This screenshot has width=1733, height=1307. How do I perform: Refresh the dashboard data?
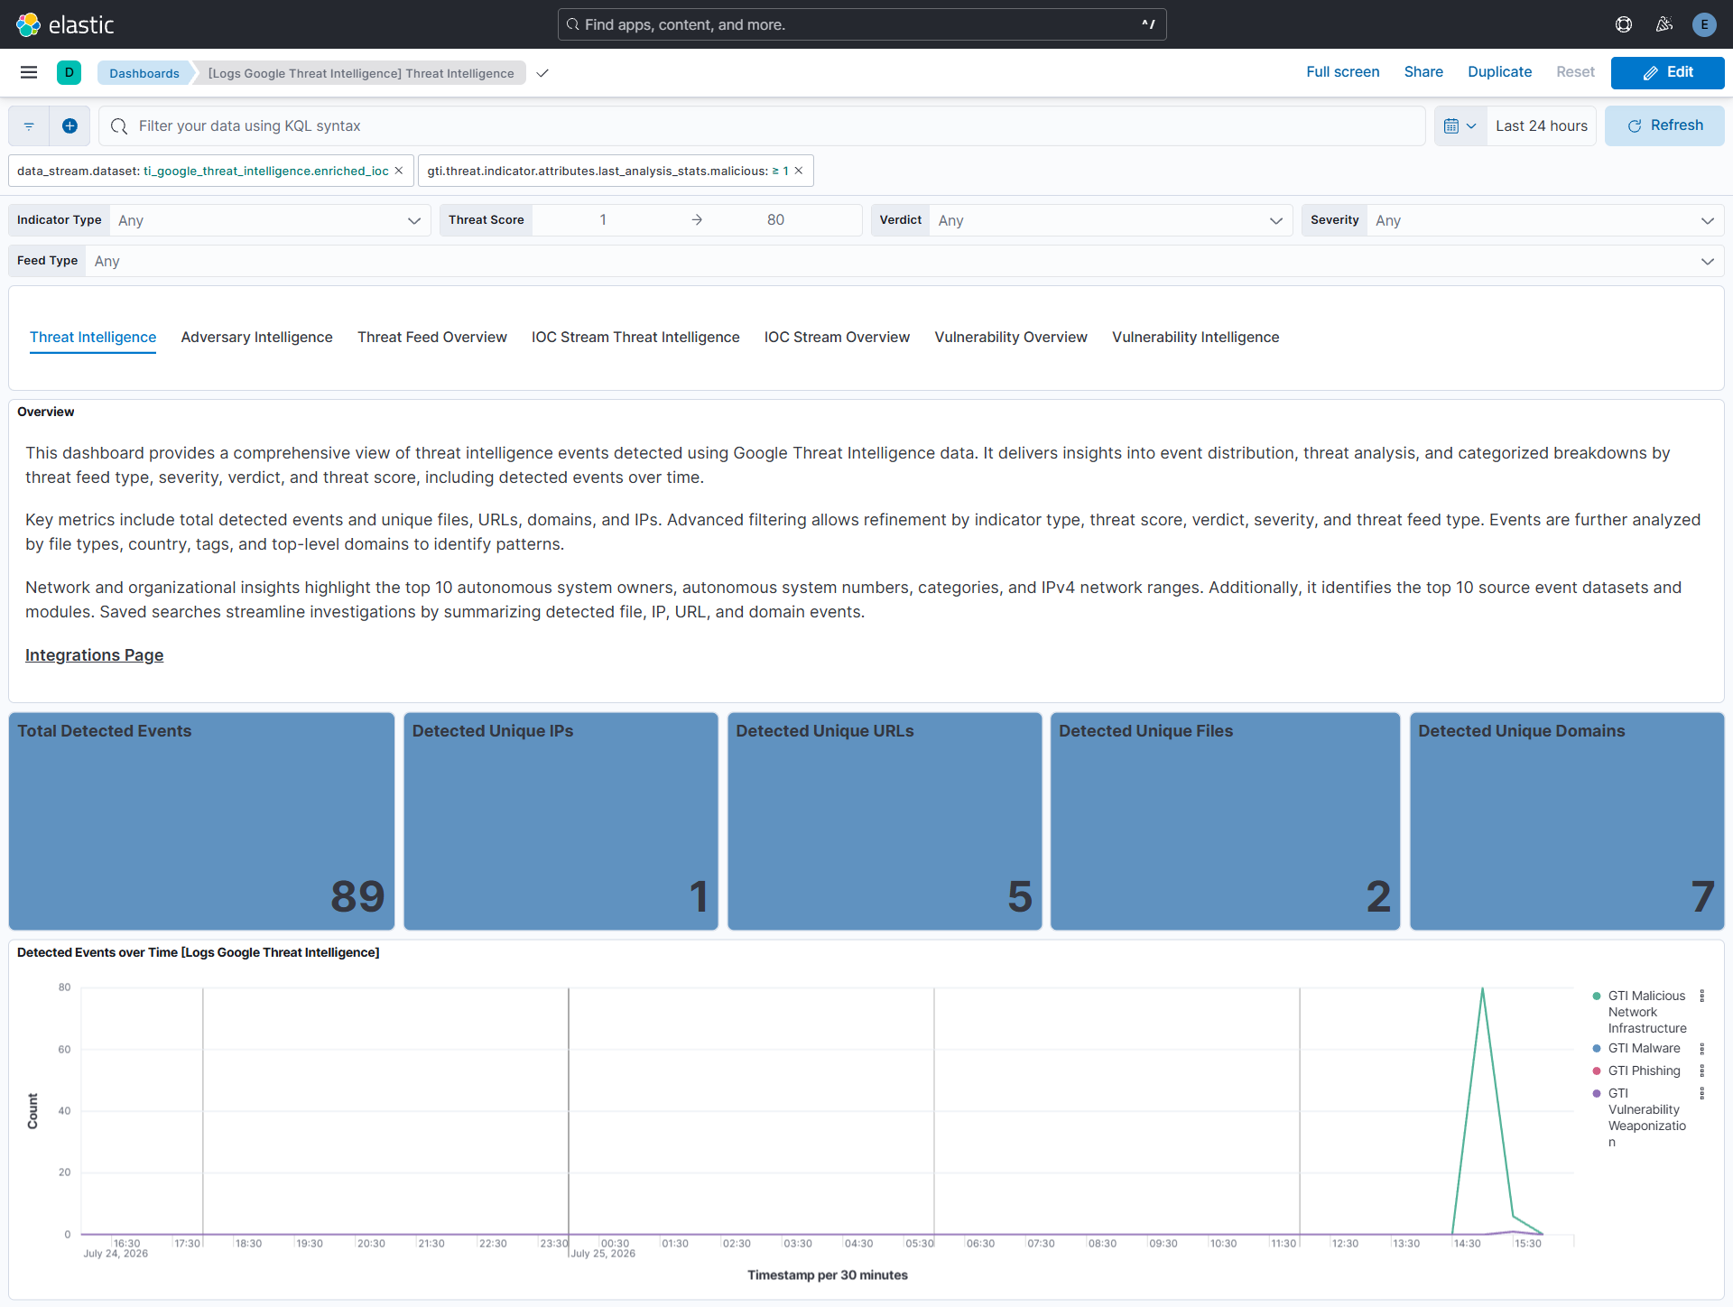(1664, 125)
